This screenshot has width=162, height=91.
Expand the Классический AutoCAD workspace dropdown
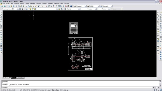[10, 9]
